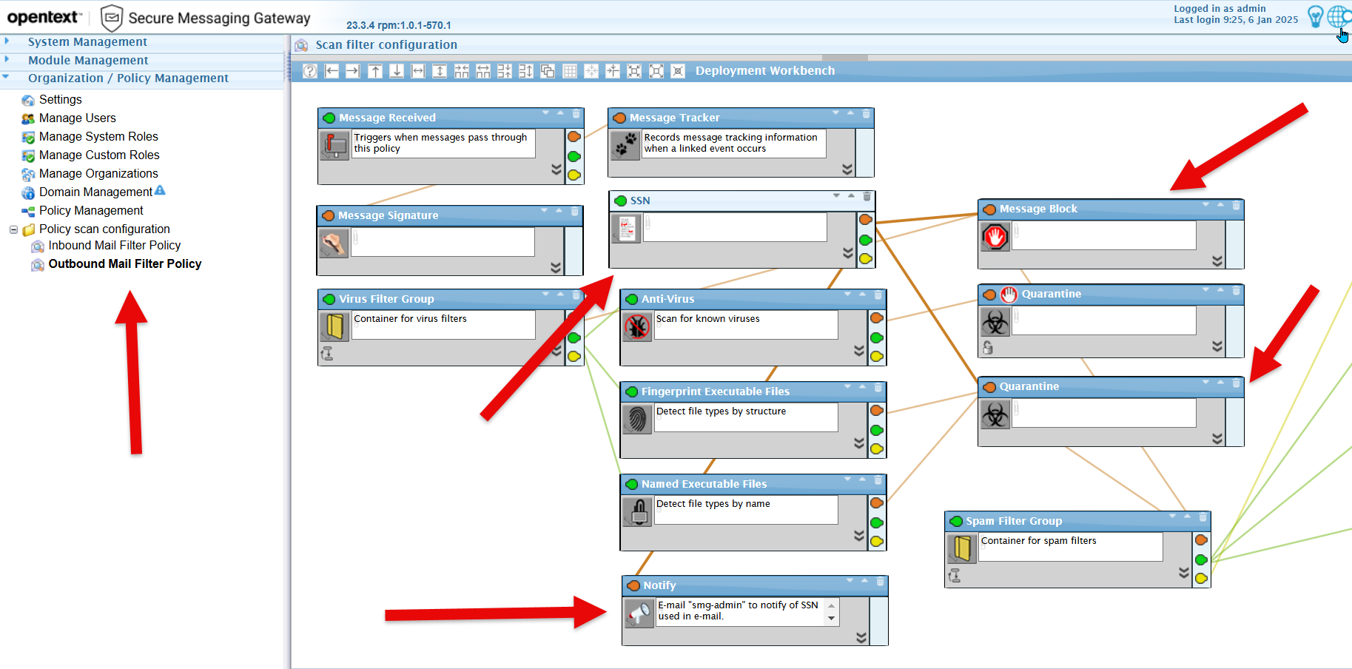Screen dimensions: 1352x669
Task: Open Manage Custom Roles in the sidebar
Action: pyautogui.click(x=99, y=155)
